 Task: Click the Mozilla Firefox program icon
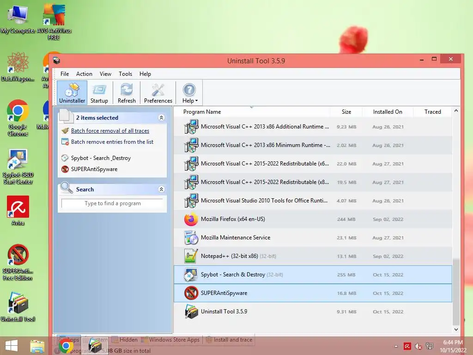pos(191,219)
